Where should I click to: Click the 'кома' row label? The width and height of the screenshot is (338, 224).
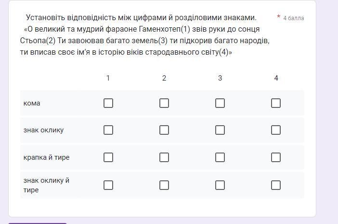click(x=32, y=103)
